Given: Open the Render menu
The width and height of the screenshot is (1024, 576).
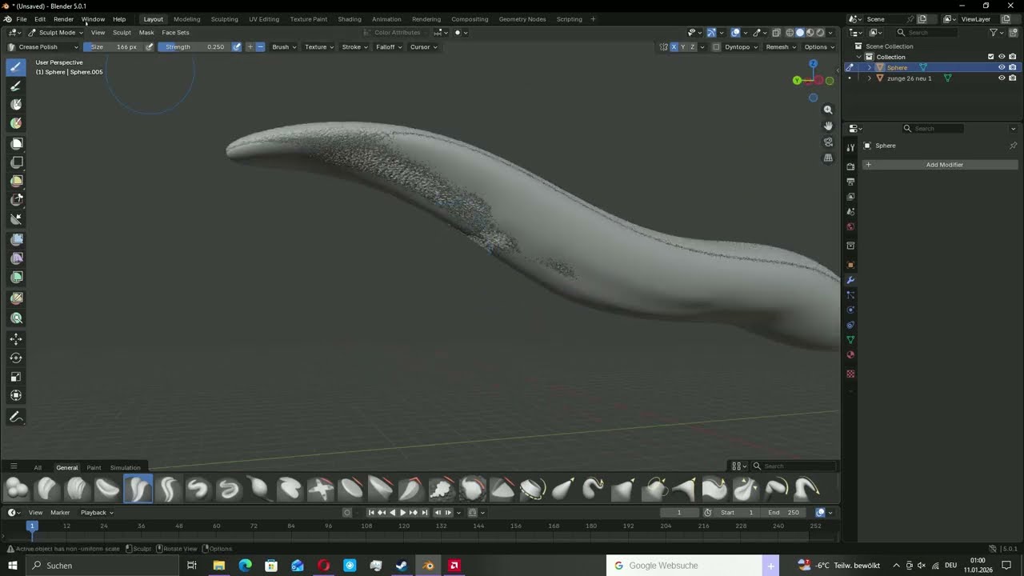Looking at the screenshot, I should click(x=63, y=19).
